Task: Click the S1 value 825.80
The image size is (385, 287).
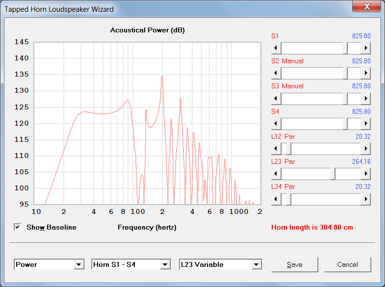Action: pos(361,36)
